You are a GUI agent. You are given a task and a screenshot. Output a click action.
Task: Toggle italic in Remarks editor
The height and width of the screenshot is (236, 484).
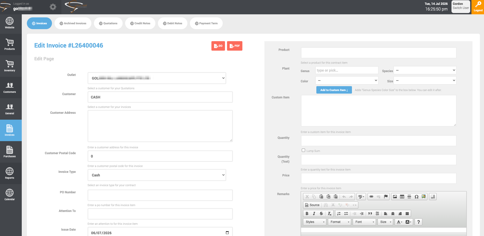[314, 213]
